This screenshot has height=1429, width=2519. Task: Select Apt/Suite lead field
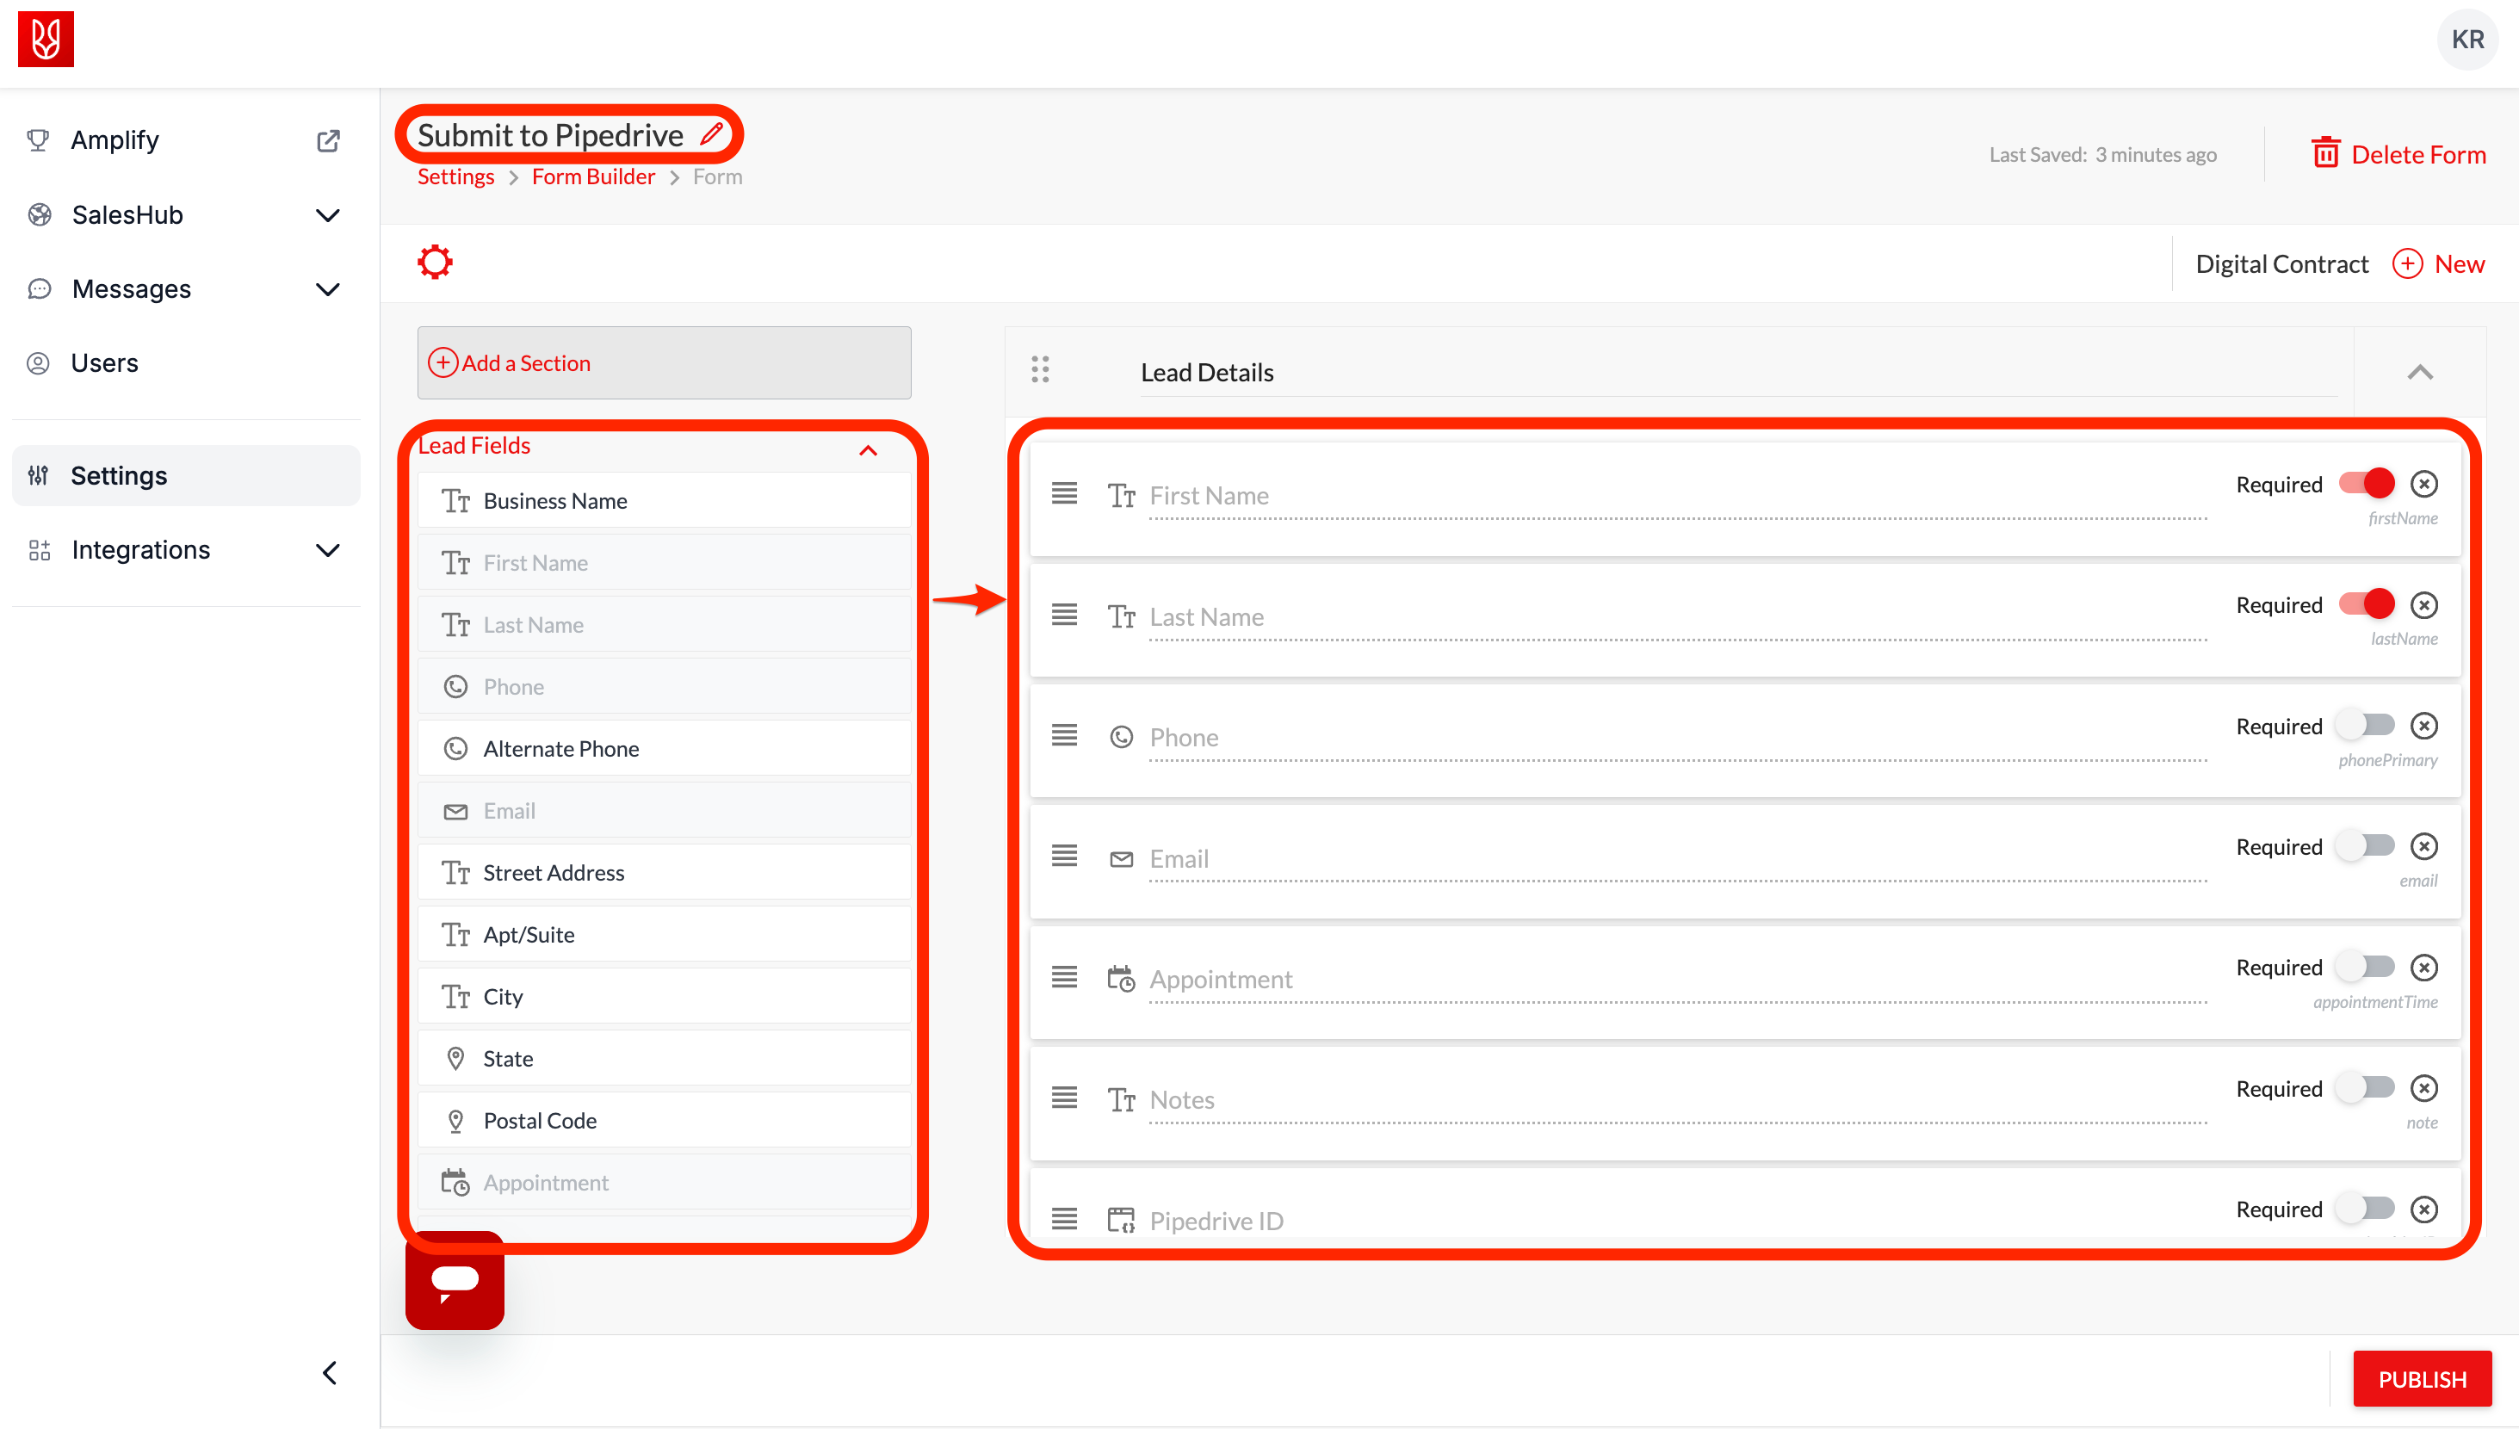click(x=665, y=934)
